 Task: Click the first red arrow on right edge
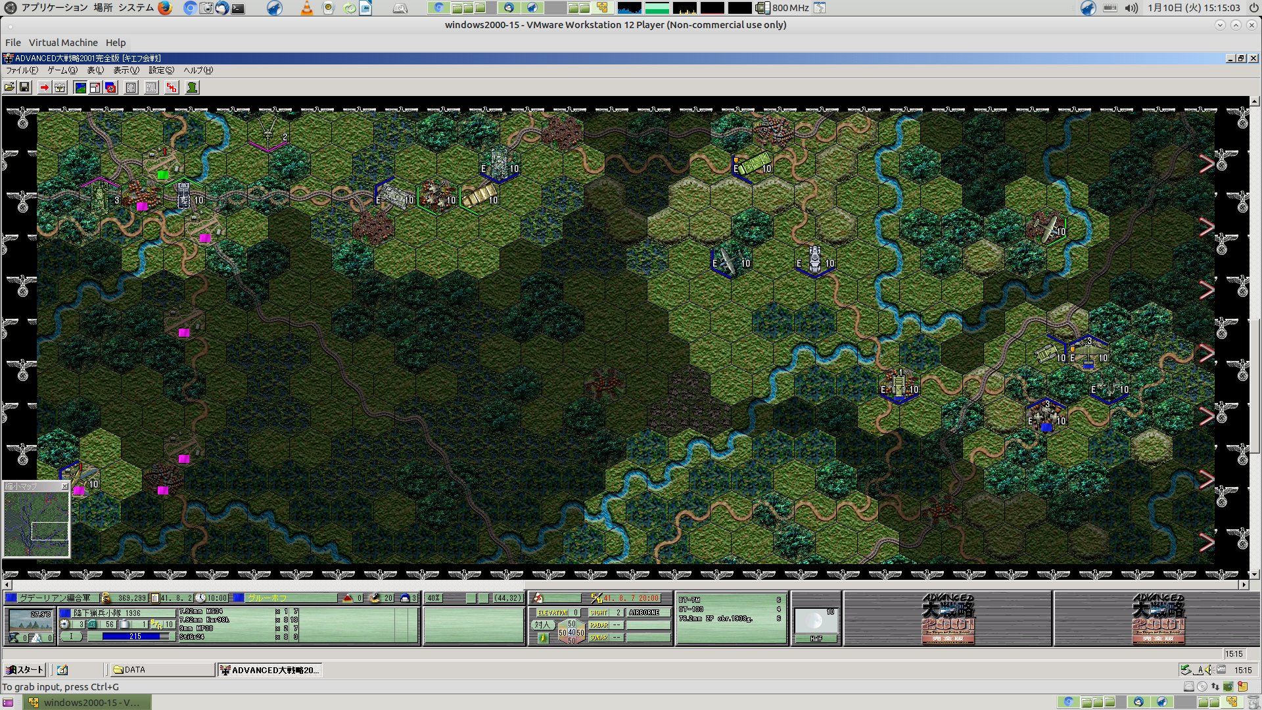tap(1206, 164)
